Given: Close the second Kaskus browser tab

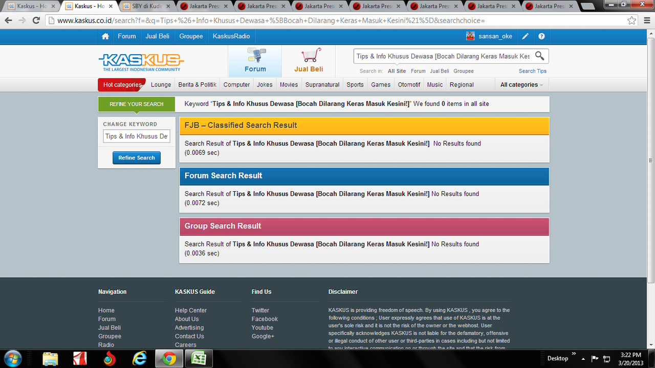Looking at the screenshot, I should point(111,7).
